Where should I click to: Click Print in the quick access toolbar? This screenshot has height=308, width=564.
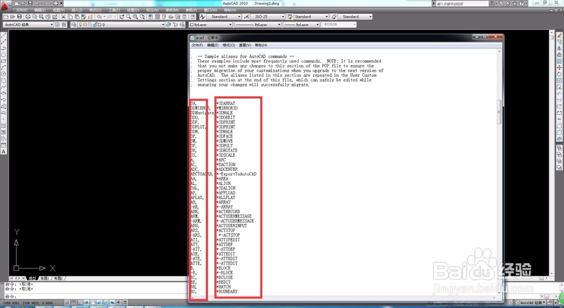point(56,3)
